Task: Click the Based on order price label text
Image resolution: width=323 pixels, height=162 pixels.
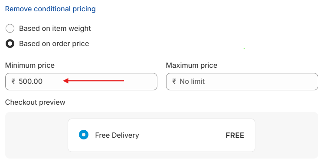Action: tap(54, 43)
